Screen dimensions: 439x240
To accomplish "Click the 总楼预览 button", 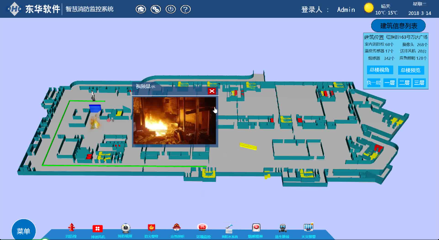I will 411,70.
